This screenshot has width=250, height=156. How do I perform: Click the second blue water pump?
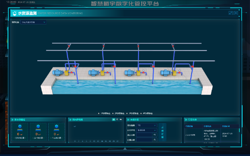(x=95, y=73)
